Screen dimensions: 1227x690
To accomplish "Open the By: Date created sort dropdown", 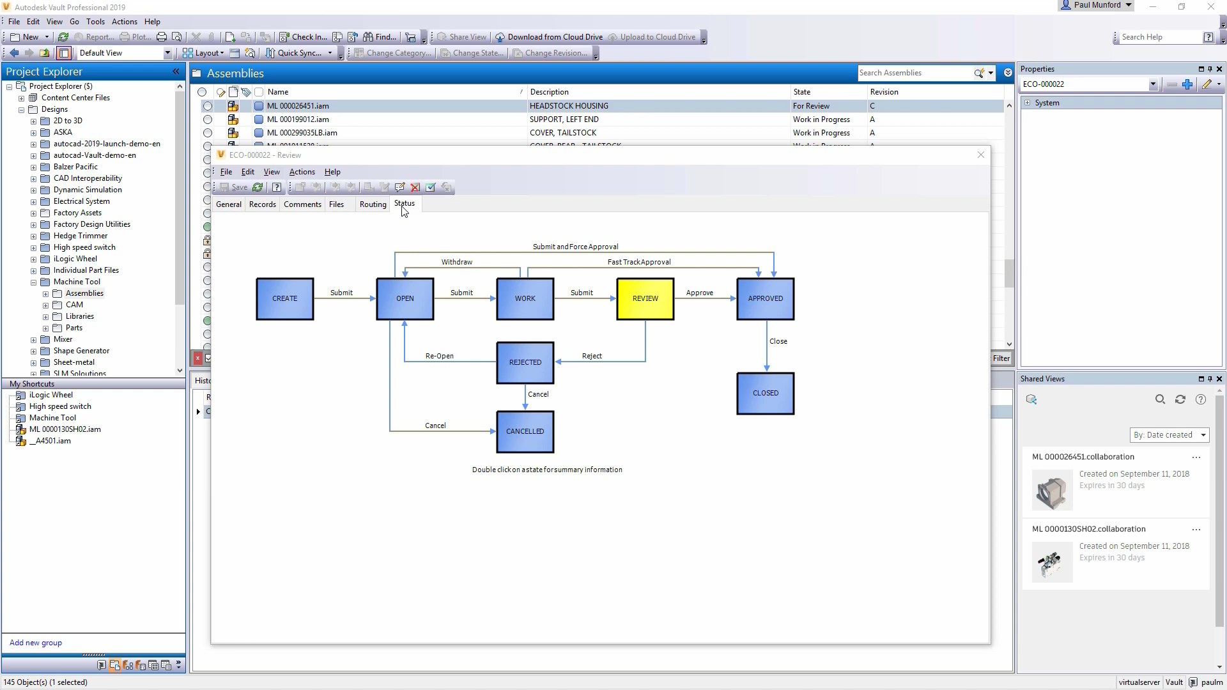I will 1169,435.
